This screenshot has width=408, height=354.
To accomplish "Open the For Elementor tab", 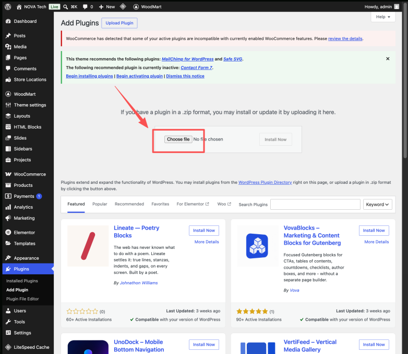I will tap(193, 204).
